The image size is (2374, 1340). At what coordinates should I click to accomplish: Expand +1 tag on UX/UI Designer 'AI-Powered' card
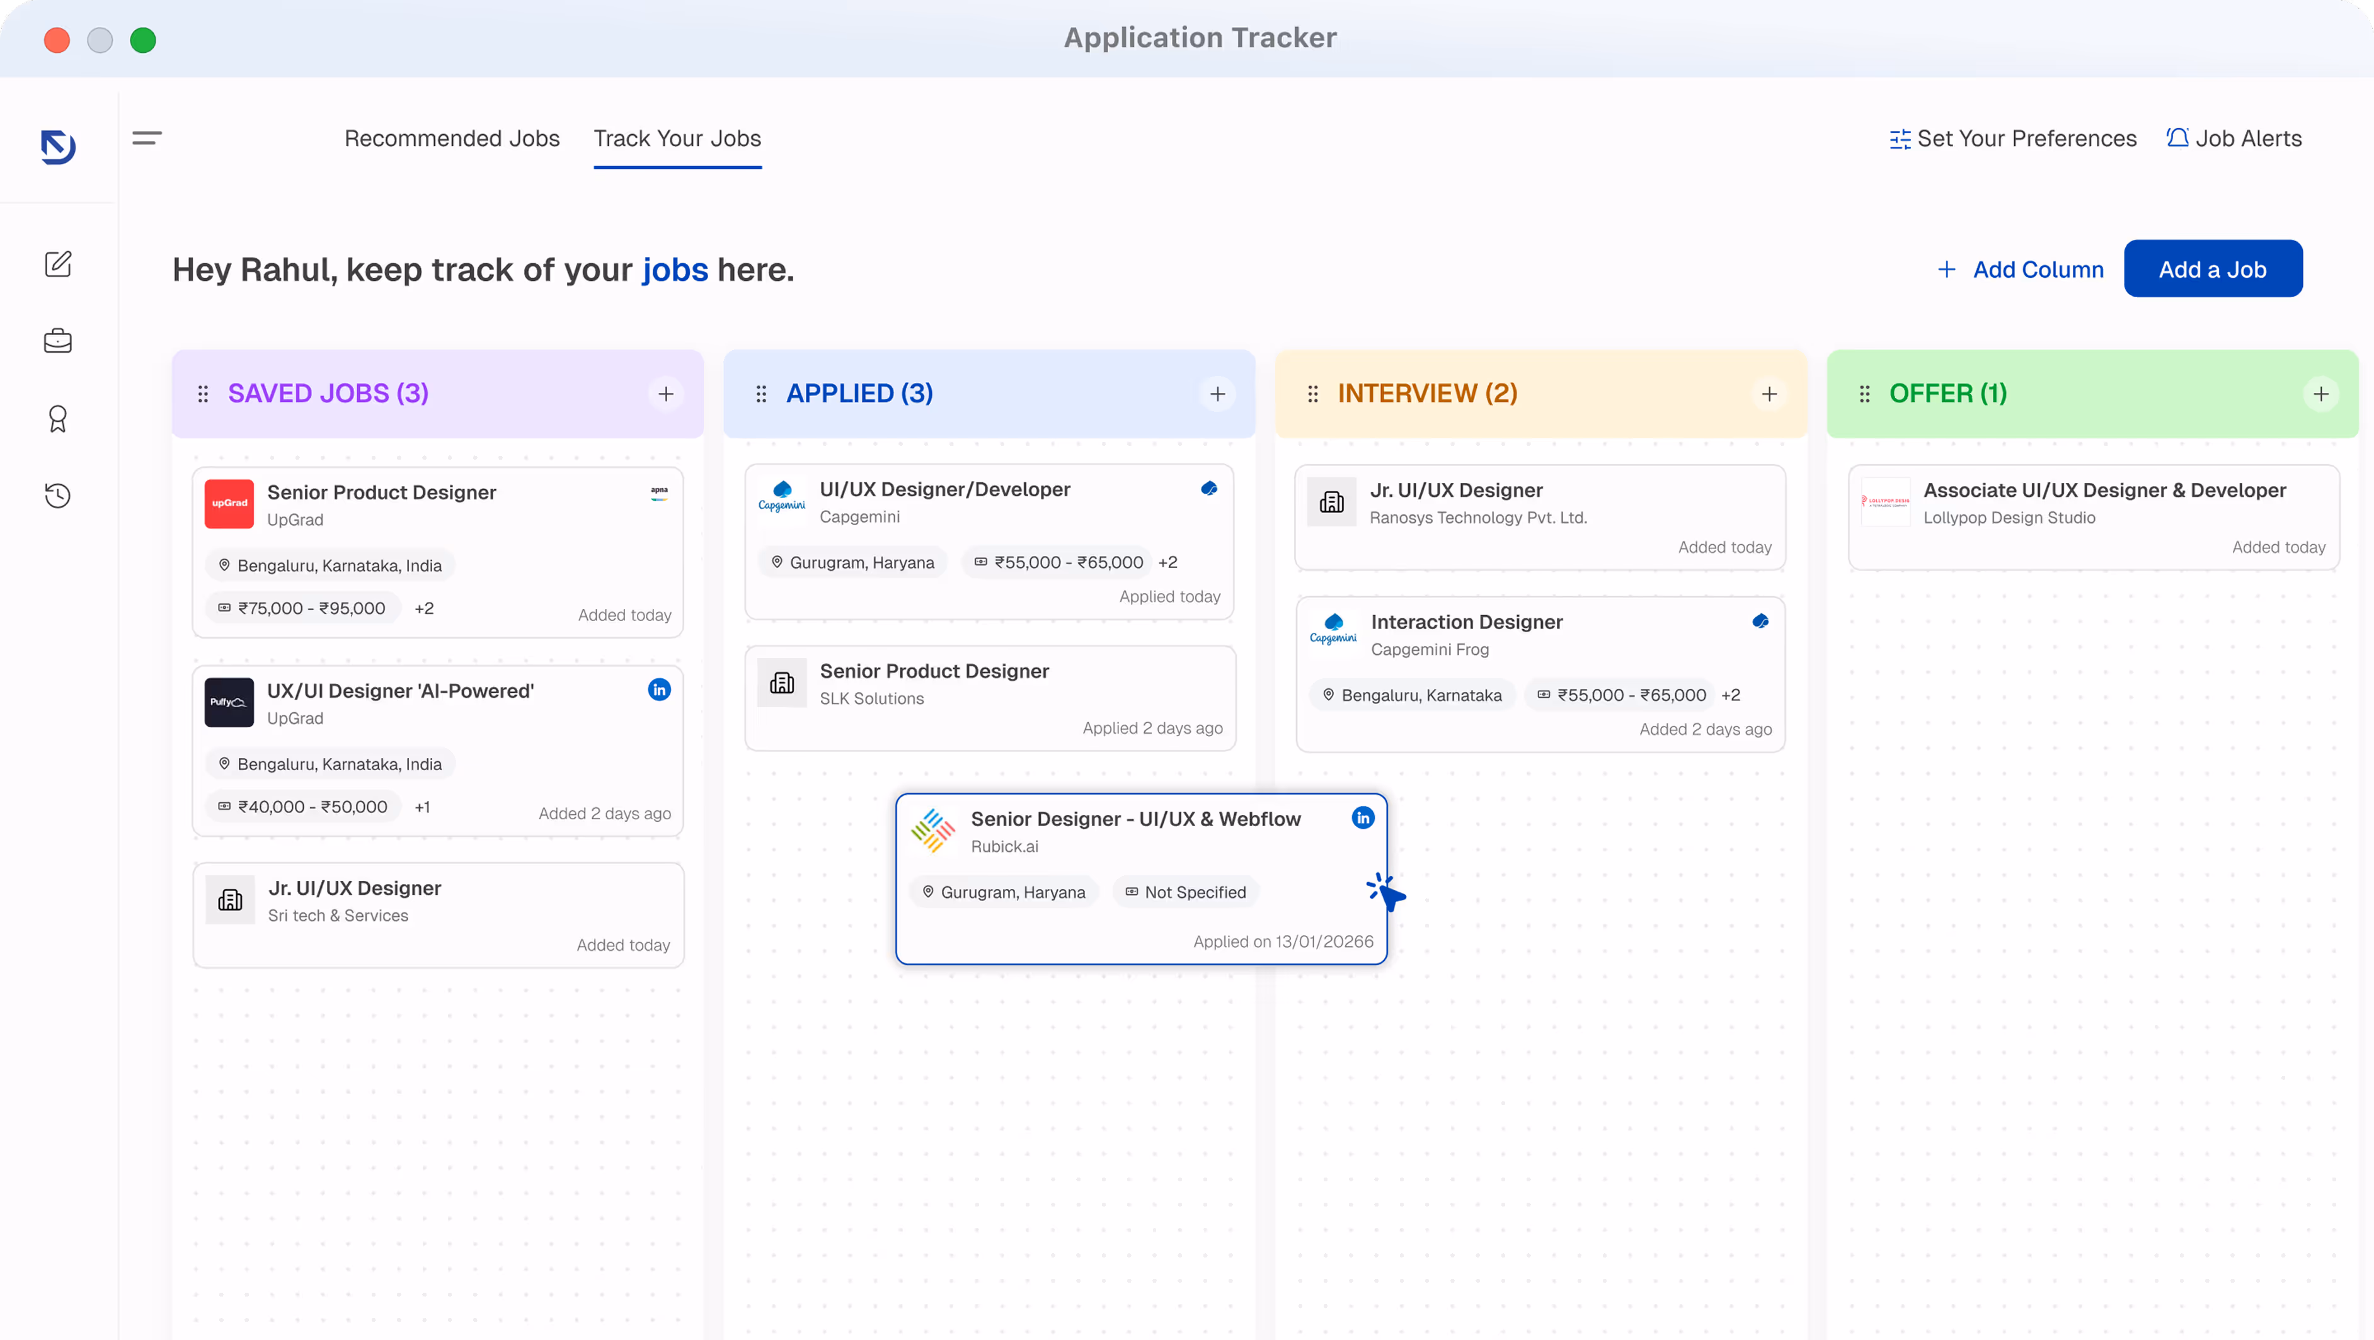click(x=422, y=807)
